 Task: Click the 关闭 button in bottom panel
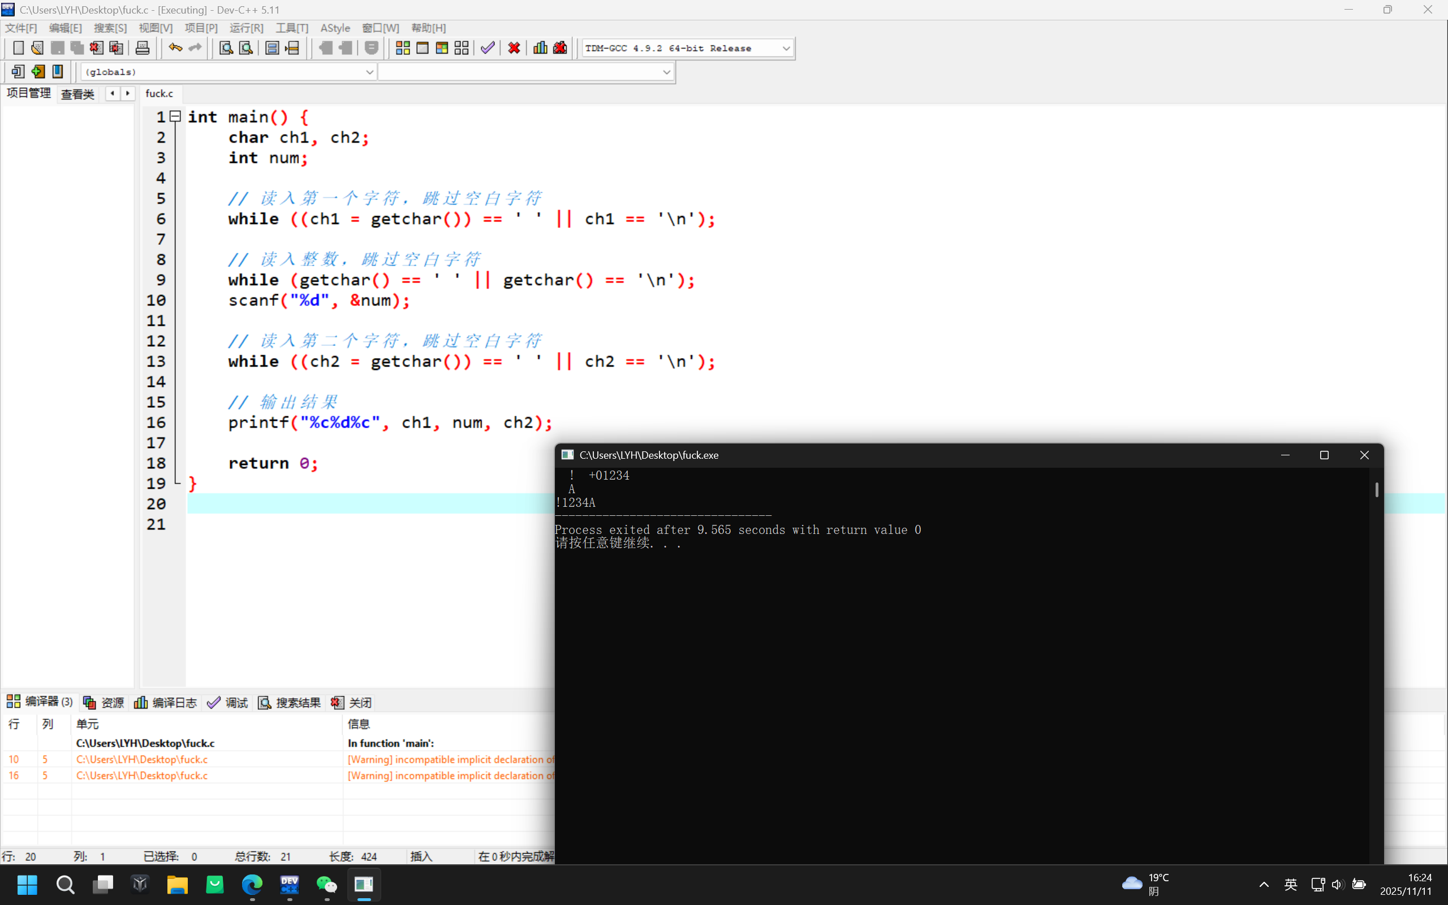point(352,703)
